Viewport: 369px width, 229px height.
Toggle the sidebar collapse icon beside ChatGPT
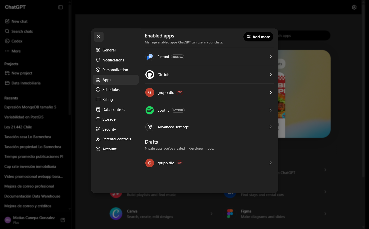pos(61,7)
